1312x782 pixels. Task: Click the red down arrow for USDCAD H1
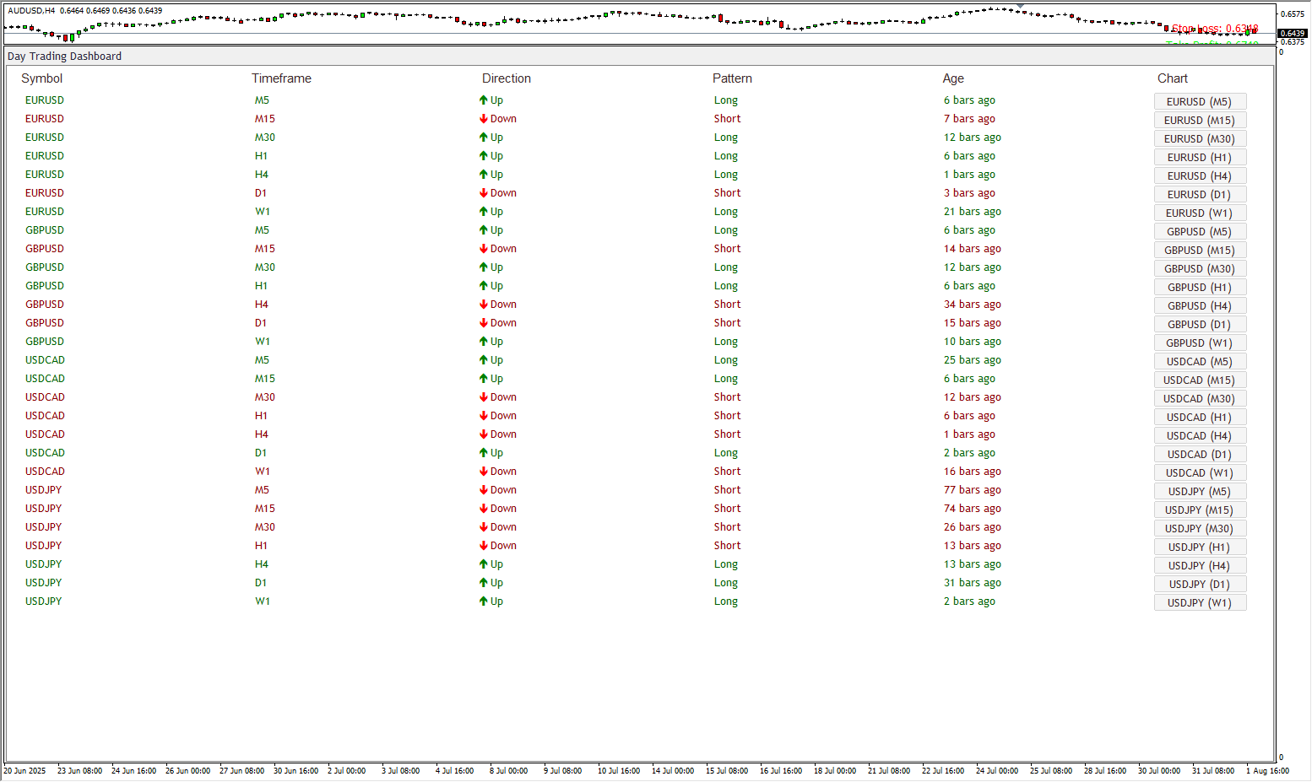coord(484,416)
